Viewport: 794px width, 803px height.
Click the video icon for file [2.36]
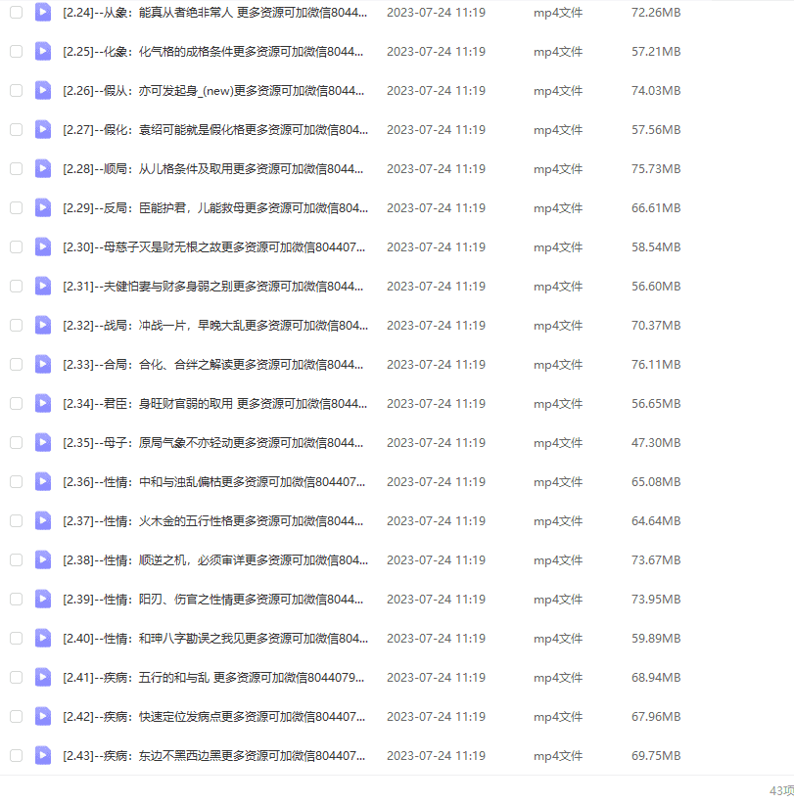click(43, 481)
